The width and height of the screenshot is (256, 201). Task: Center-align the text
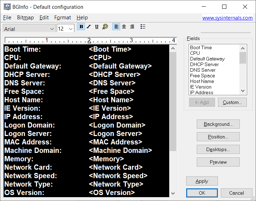click(x=124, y=26)
